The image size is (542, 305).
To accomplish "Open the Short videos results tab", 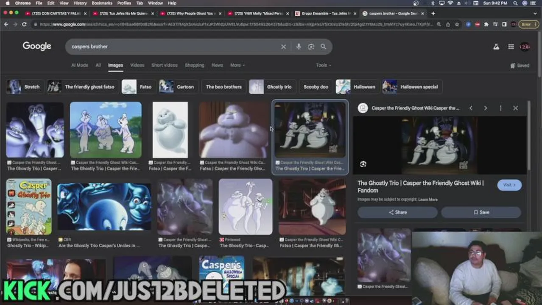I will [164, 65].
